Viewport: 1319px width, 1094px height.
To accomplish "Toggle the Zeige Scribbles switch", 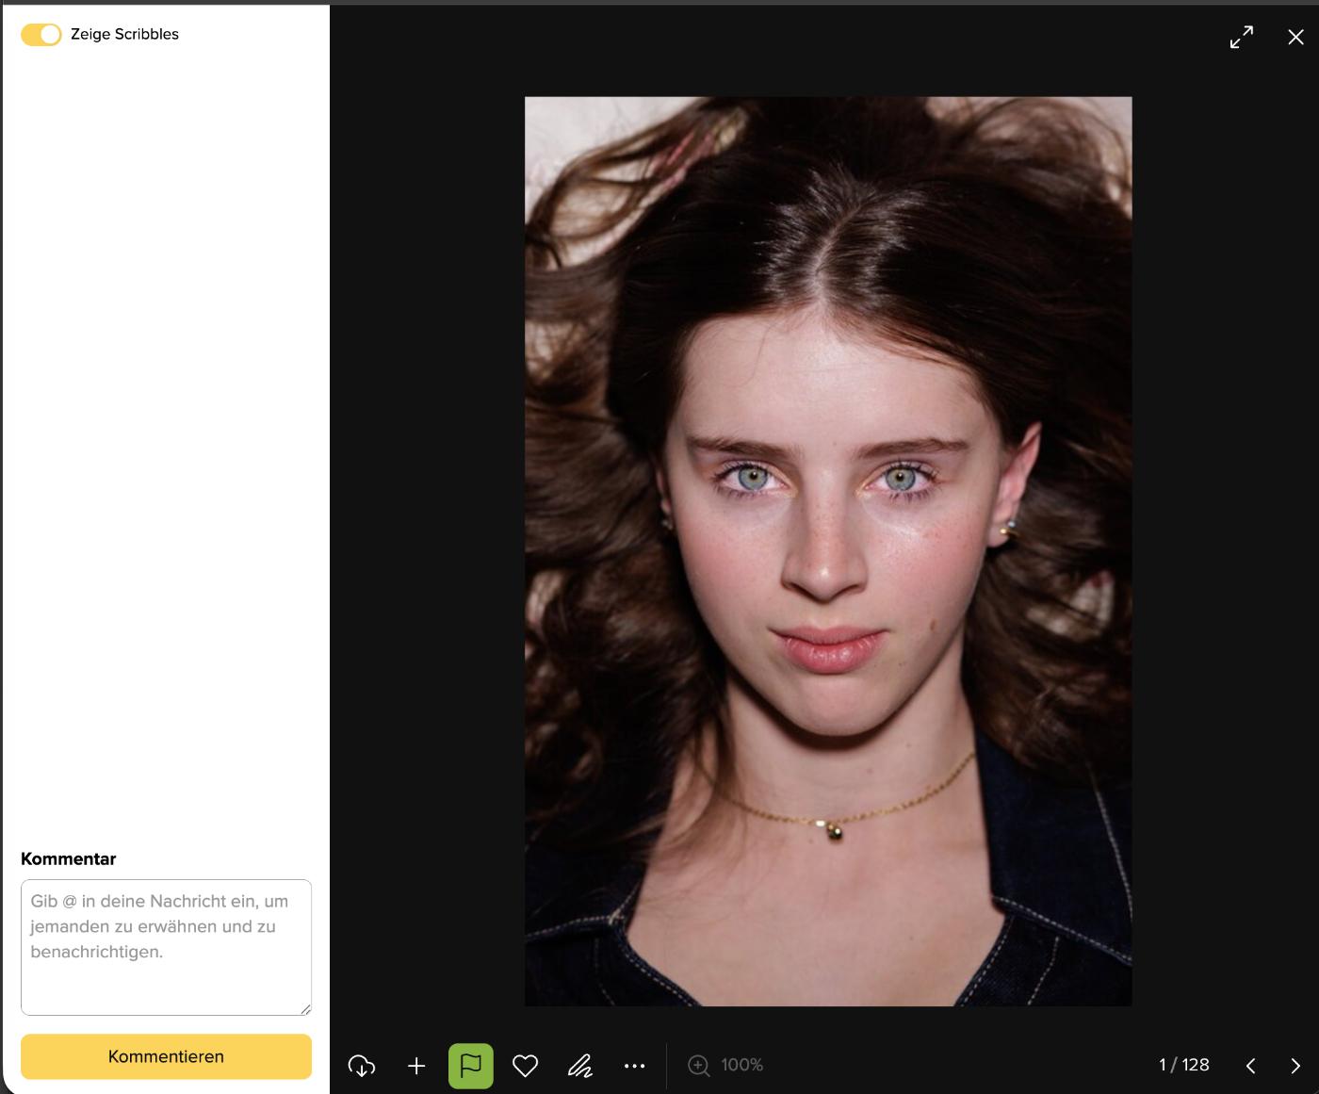I will pos(41,35).
